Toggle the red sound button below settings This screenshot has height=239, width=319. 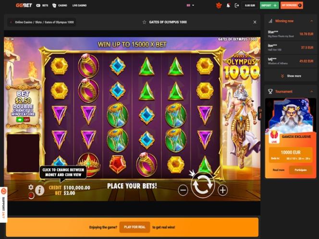pyautogui.click(x=31, y=195)
